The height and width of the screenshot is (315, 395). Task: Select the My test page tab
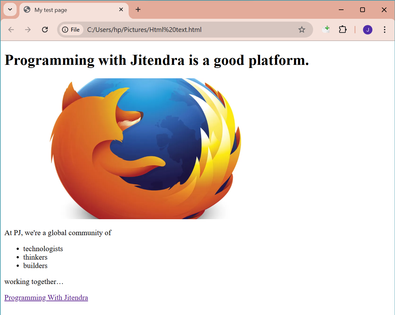74,10
